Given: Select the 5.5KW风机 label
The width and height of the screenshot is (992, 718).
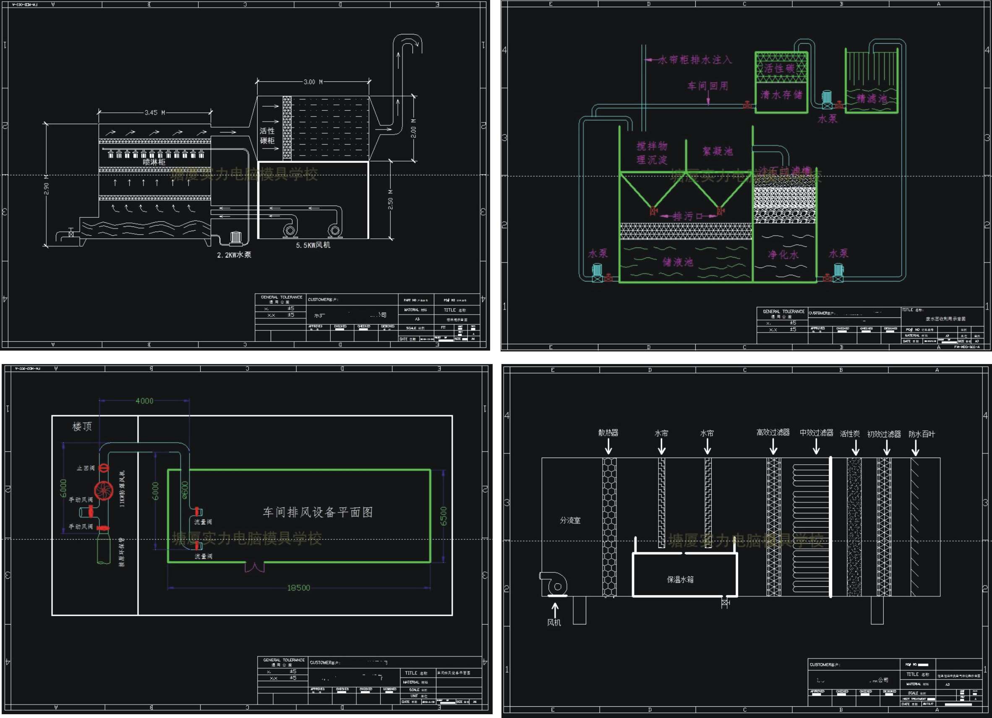Looking at the screenshot, I should pyautogui.click(x=313, y=245).
